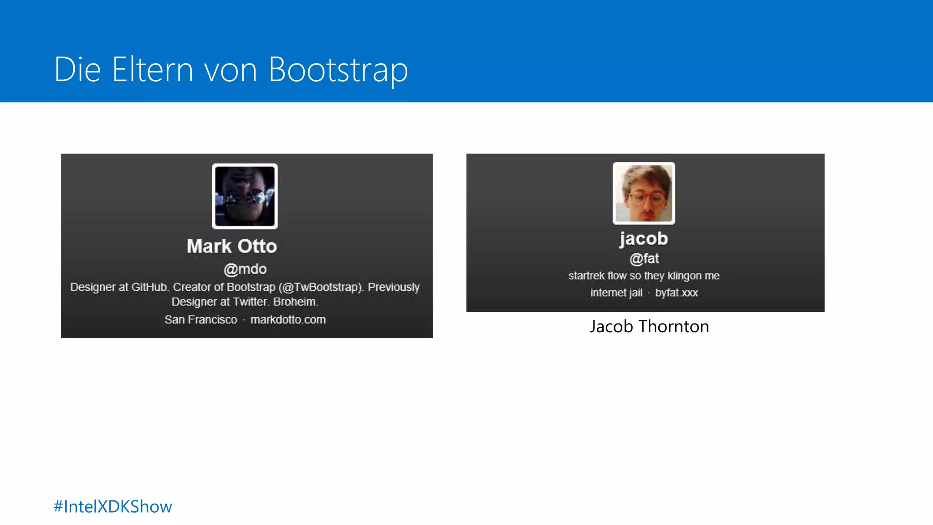
Task: Click Mark Otto's profile avatar
Action: pyautogui.click(x=245, y=196)
